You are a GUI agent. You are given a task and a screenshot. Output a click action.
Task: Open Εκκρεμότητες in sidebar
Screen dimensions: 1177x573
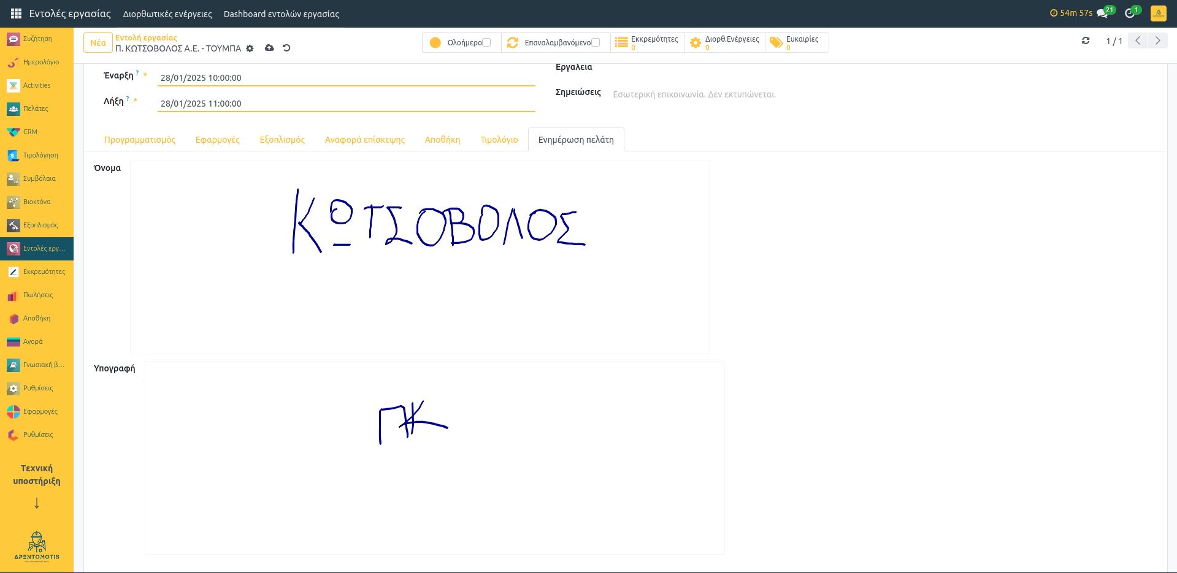37,271
